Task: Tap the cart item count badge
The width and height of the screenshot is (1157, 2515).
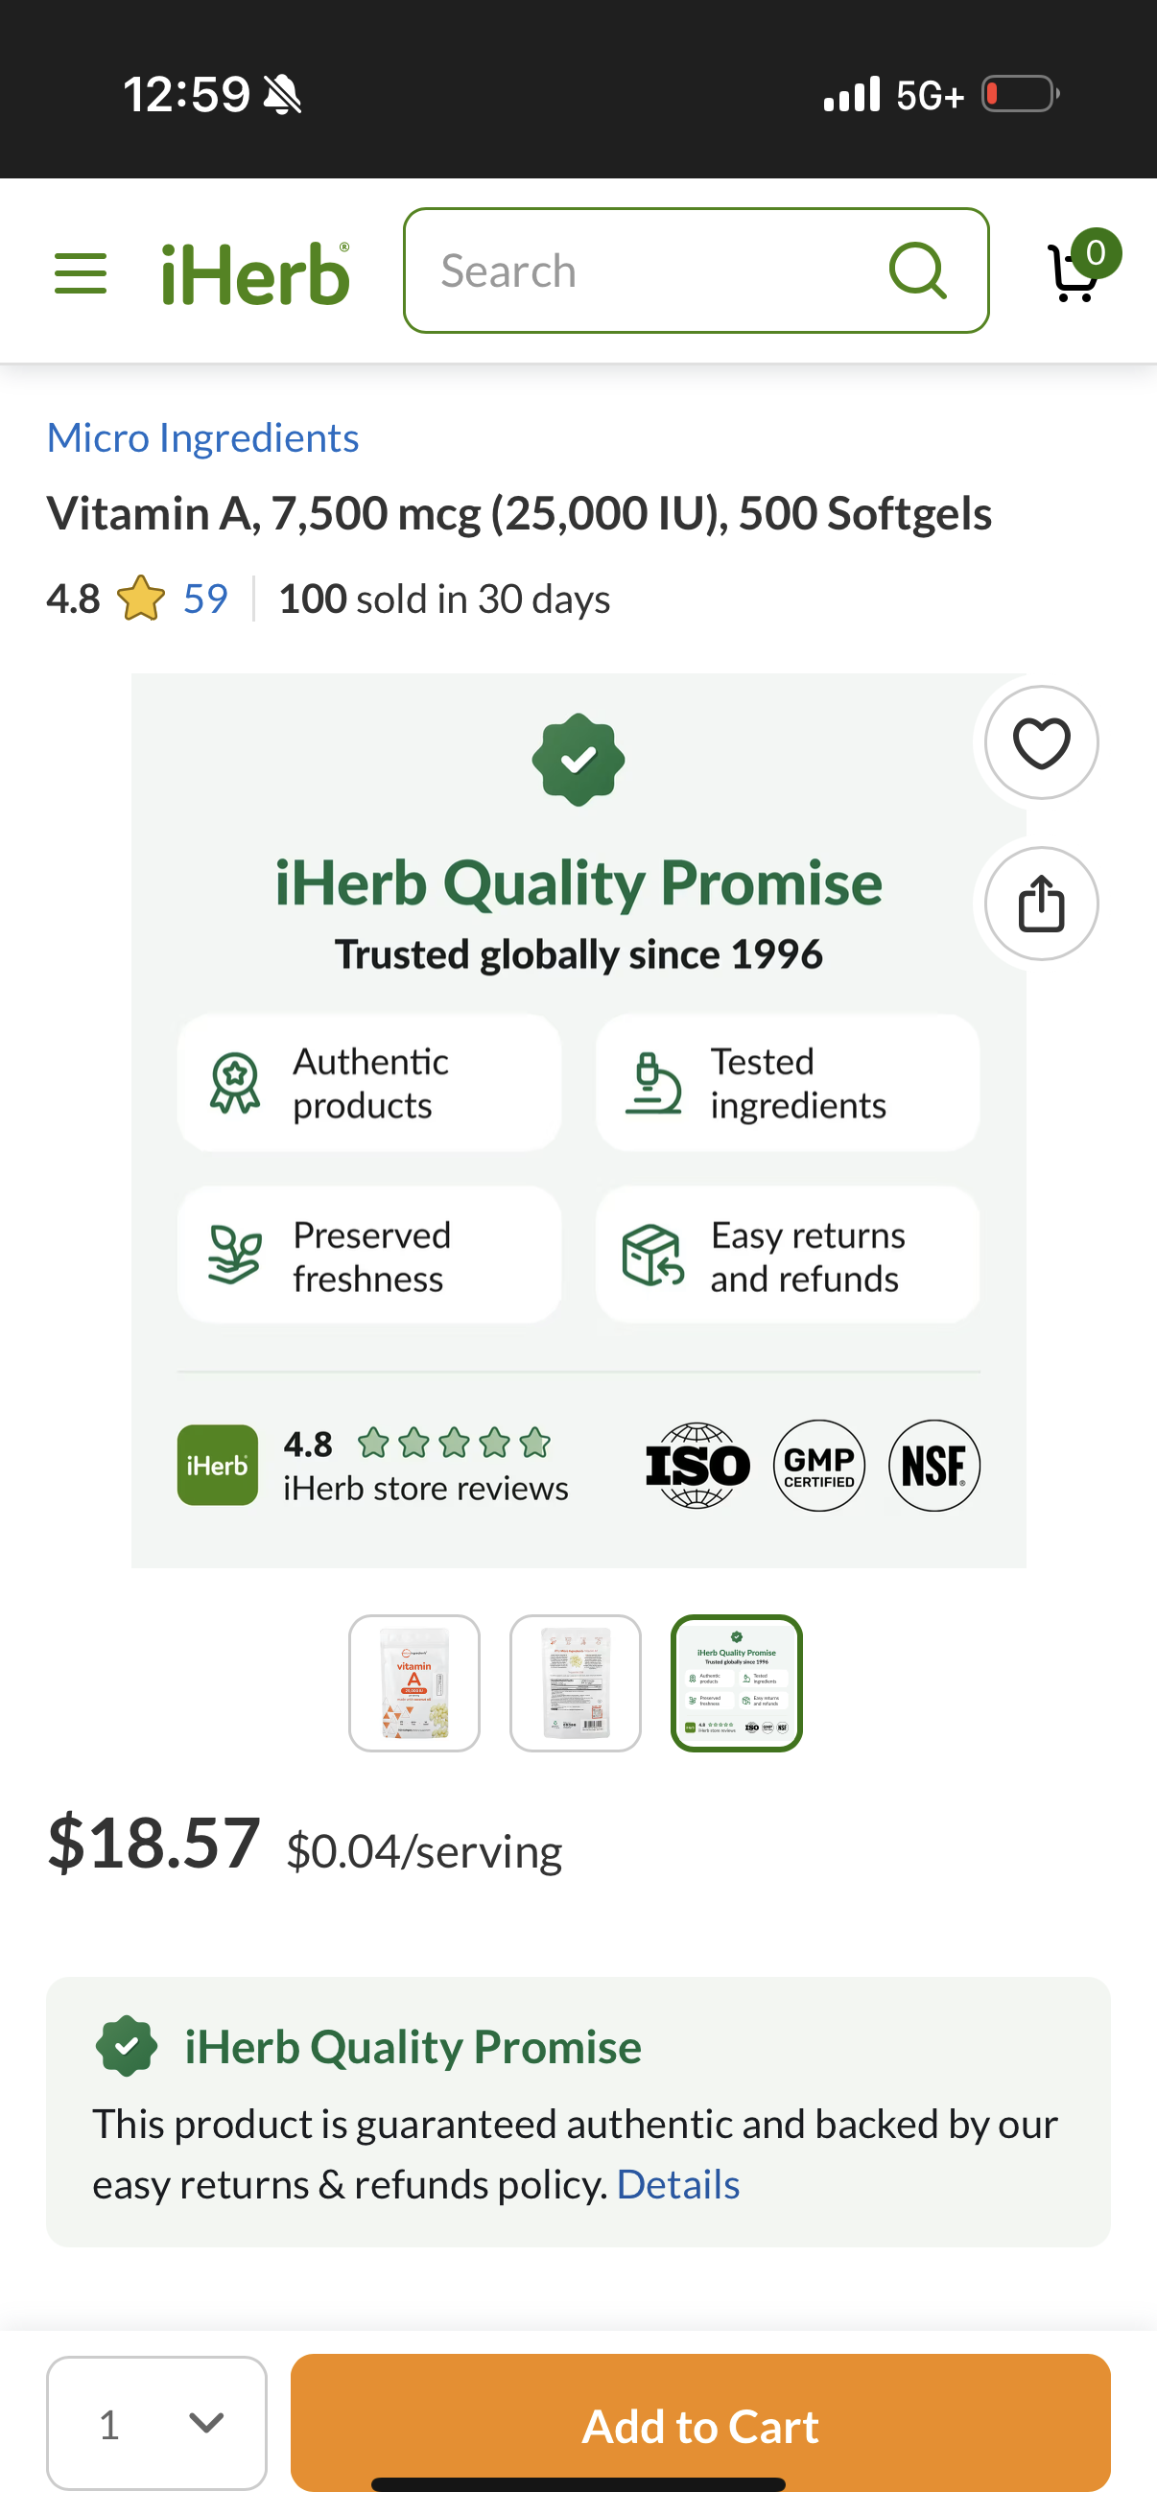Action: [x=1096, y=254]
